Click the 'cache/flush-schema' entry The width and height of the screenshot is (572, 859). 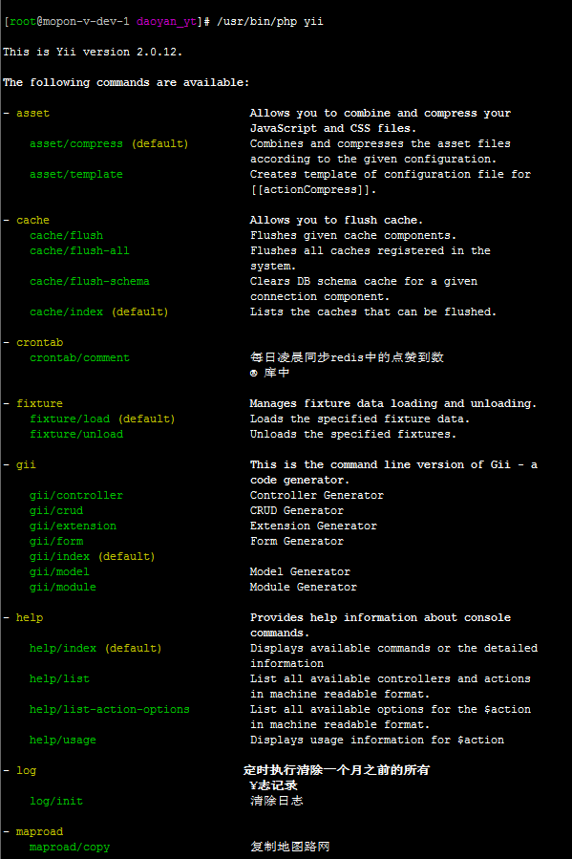pyautogui.click(x=89, y=282)
